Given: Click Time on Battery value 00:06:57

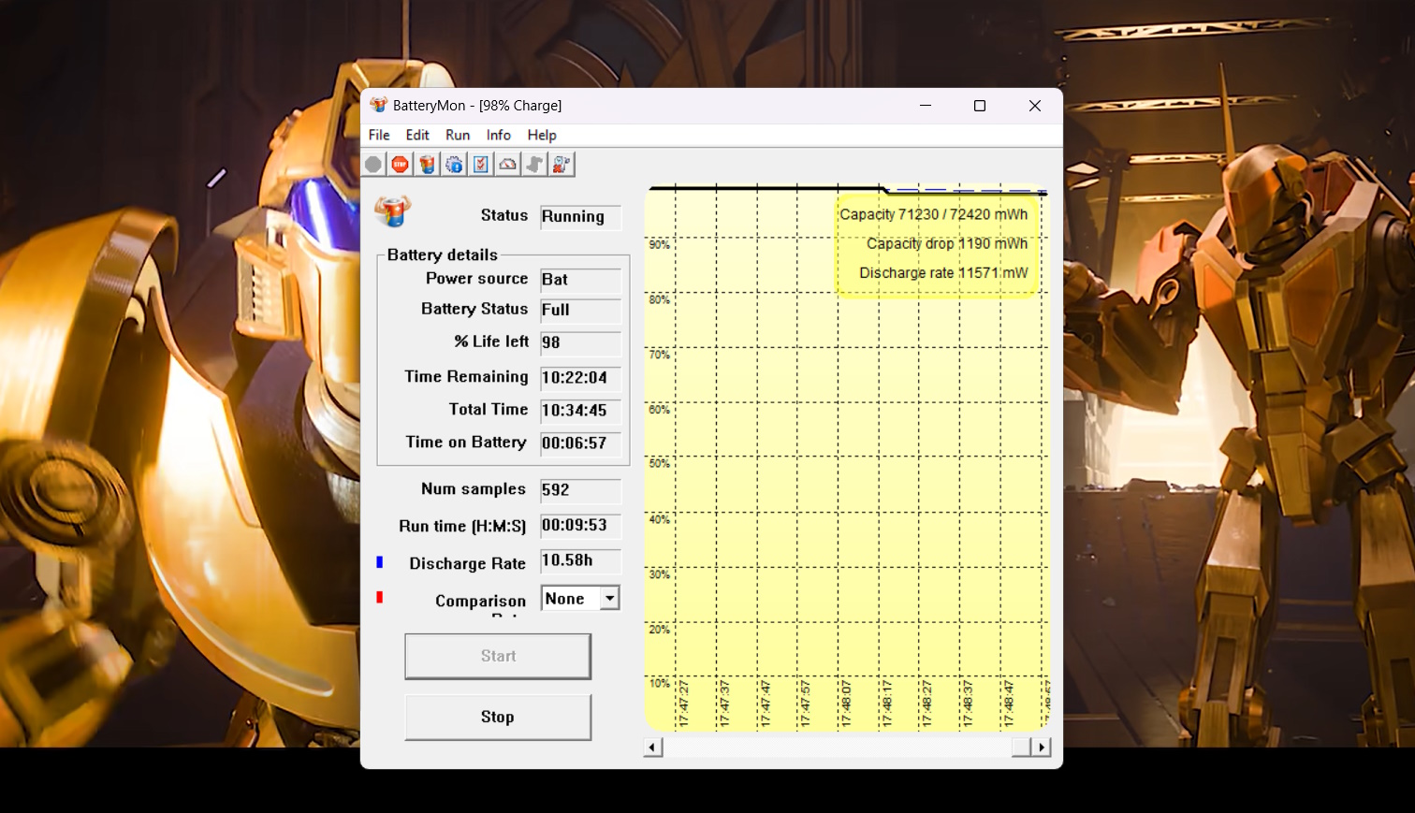Looking at the screenshot, I should coord(580,443).
